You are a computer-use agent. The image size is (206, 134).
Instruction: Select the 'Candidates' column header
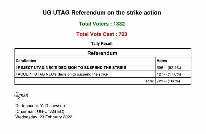pos(26,61)
